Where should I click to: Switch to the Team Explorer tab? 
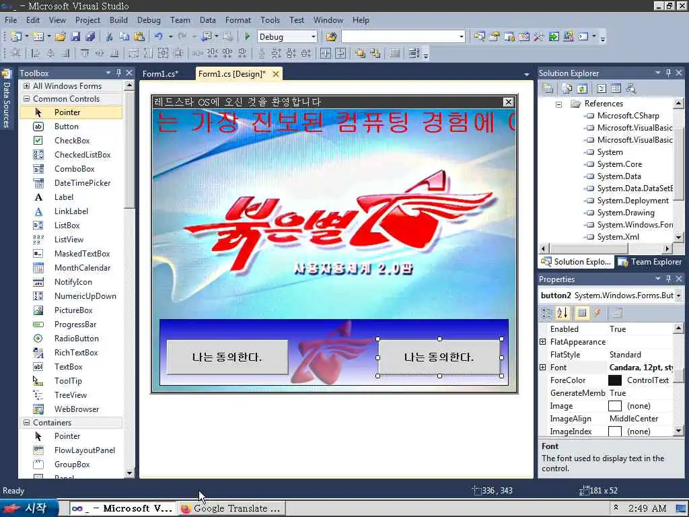coord(651,262)
